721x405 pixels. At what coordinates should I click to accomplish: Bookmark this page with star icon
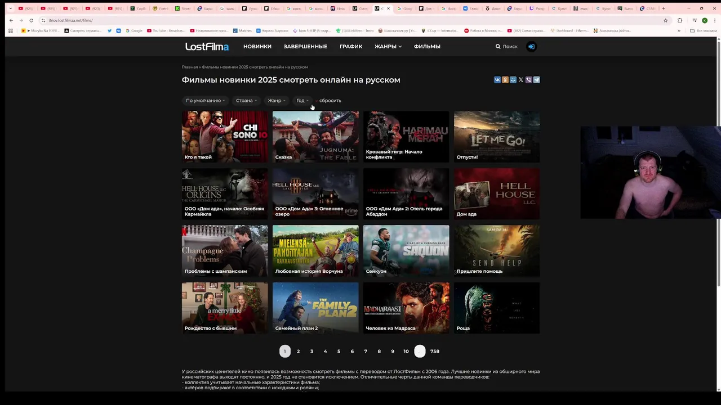pyautogui.click(x=665, y=20)
